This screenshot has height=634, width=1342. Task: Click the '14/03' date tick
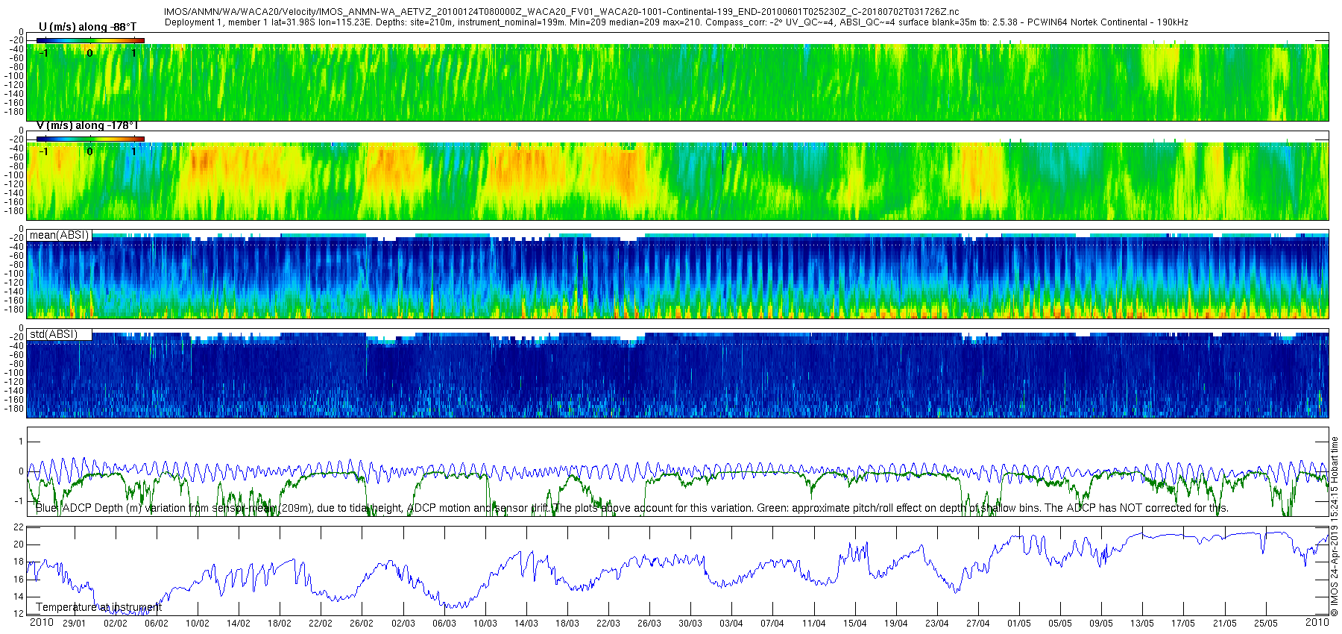click(x=526, y=624)
